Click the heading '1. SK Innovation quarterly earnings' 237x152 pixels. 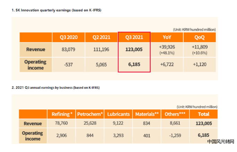[56, 10]
